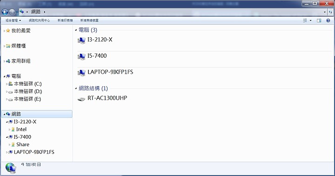This screenshot has height=176, width=335.
Task: Open Intel shared folder in tree
Action: [21, 129]
